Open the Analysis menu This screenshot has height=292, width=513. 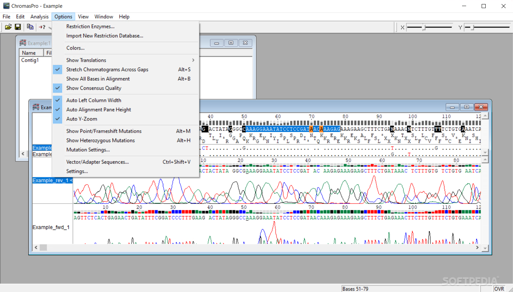[x=39, y=17]
